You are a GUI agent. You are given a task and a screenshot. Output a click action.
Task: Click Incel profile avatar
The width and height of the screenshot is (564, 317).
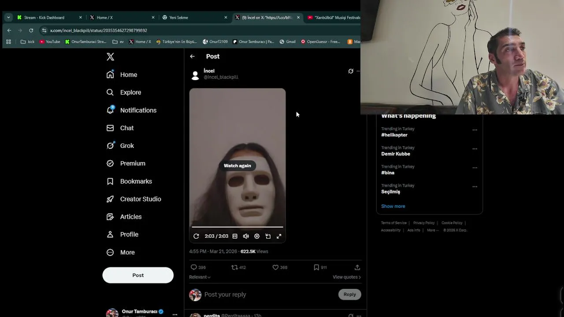195,75
